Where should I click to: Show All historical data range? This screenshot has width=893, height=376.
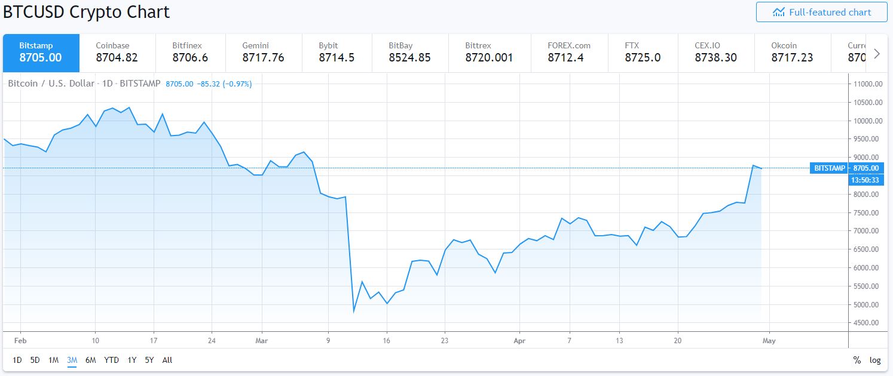167,360
